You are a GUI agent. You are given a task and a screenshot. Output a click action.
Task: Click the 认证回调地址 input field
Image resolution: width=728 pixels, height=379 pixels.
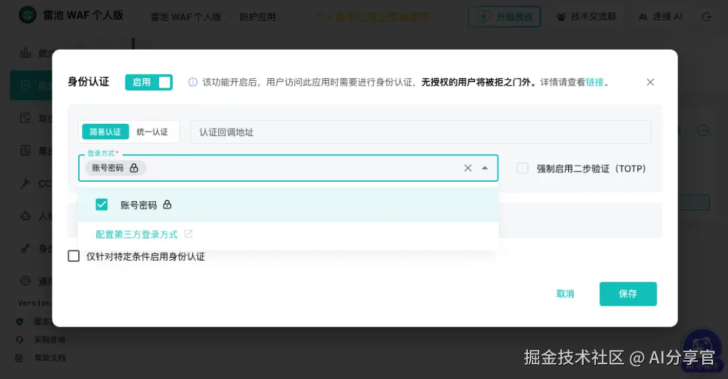pos(421,132)
